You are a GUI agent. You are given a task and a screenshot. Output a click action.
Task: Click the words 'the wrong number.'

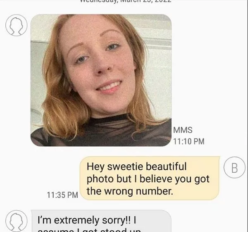pyautogui.click(x=130, y=191)
